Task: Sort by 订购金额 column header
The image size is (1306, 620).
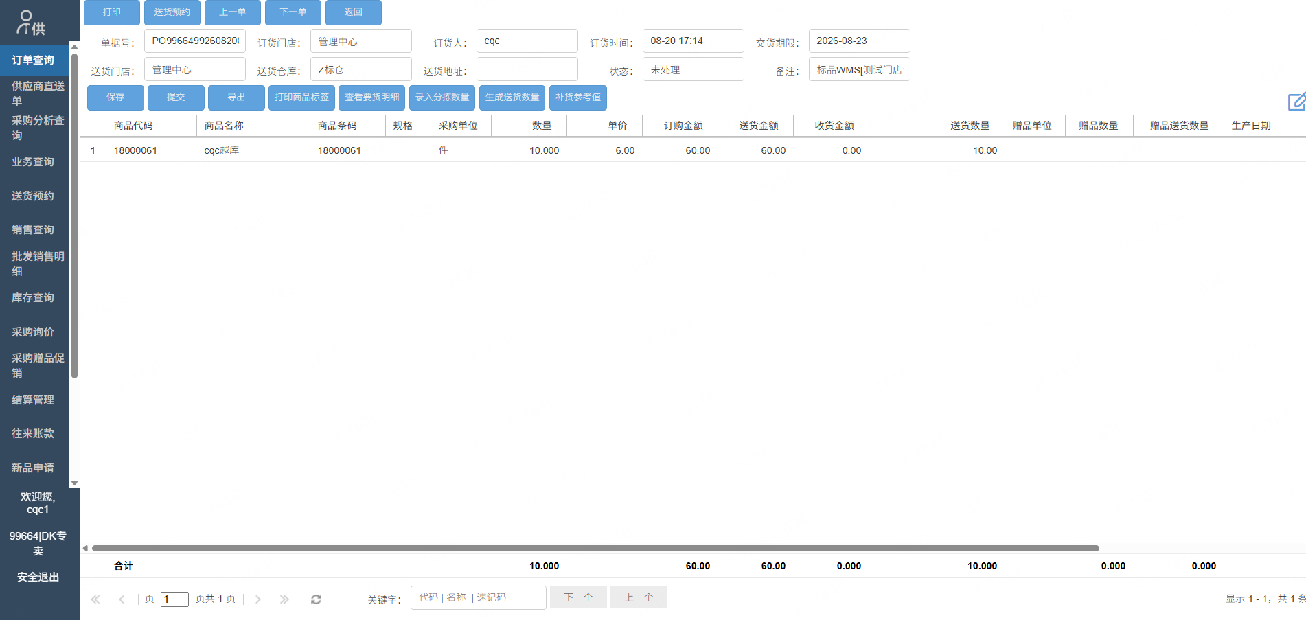Action: [x=680, y=126]
